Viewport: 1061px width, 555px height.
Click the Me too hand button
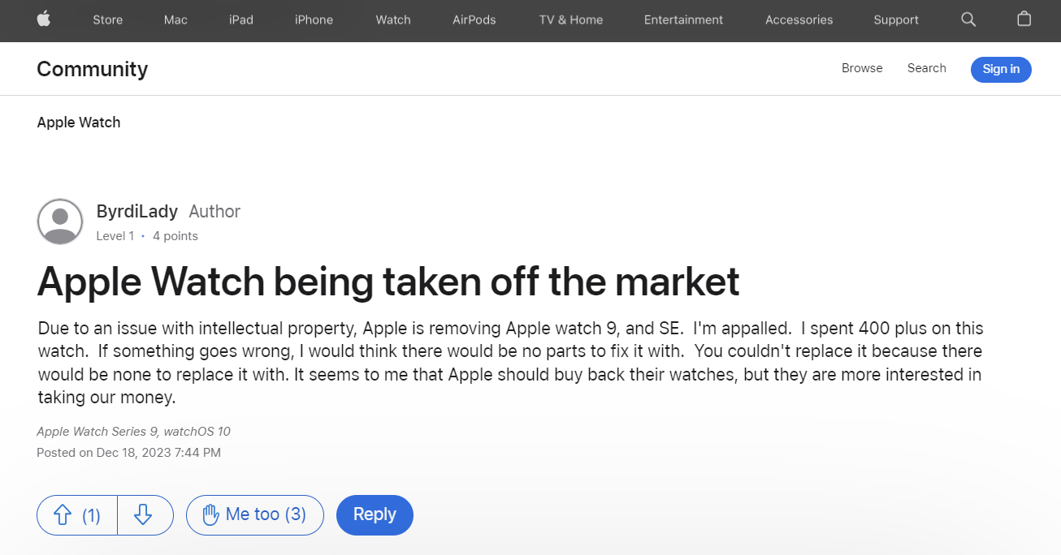[x=255, y=515]
